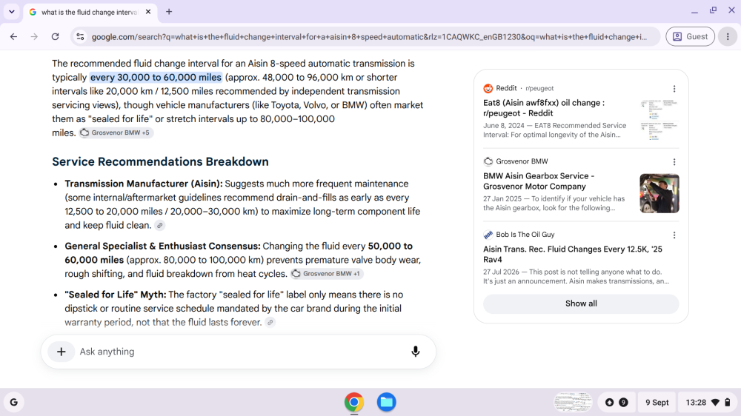Open the Chrome three-dot menu

tap(728, 37)
